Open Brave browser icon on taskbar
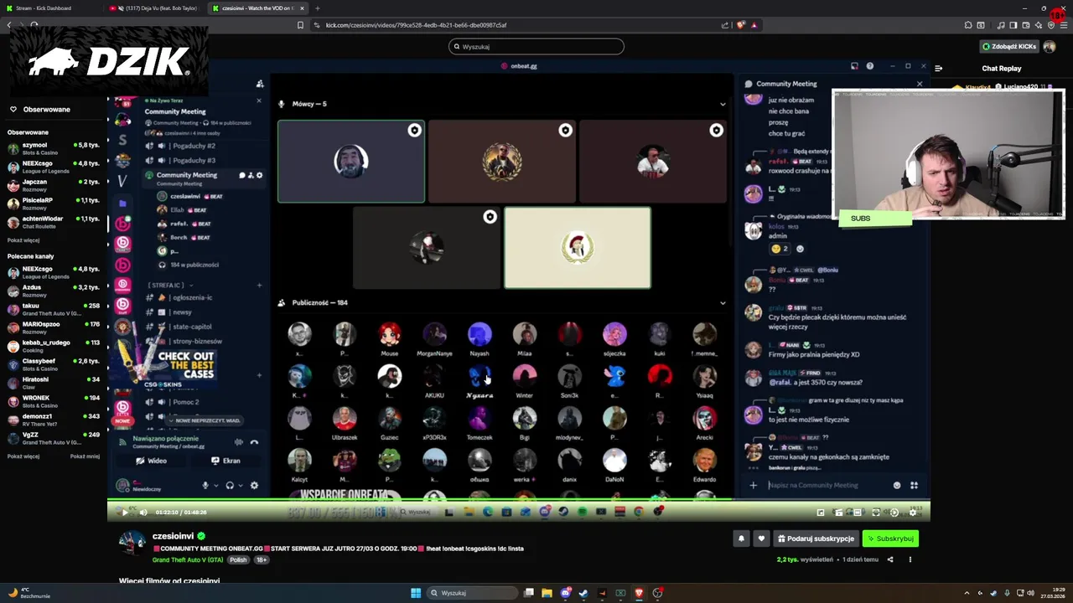 point(639,593)
